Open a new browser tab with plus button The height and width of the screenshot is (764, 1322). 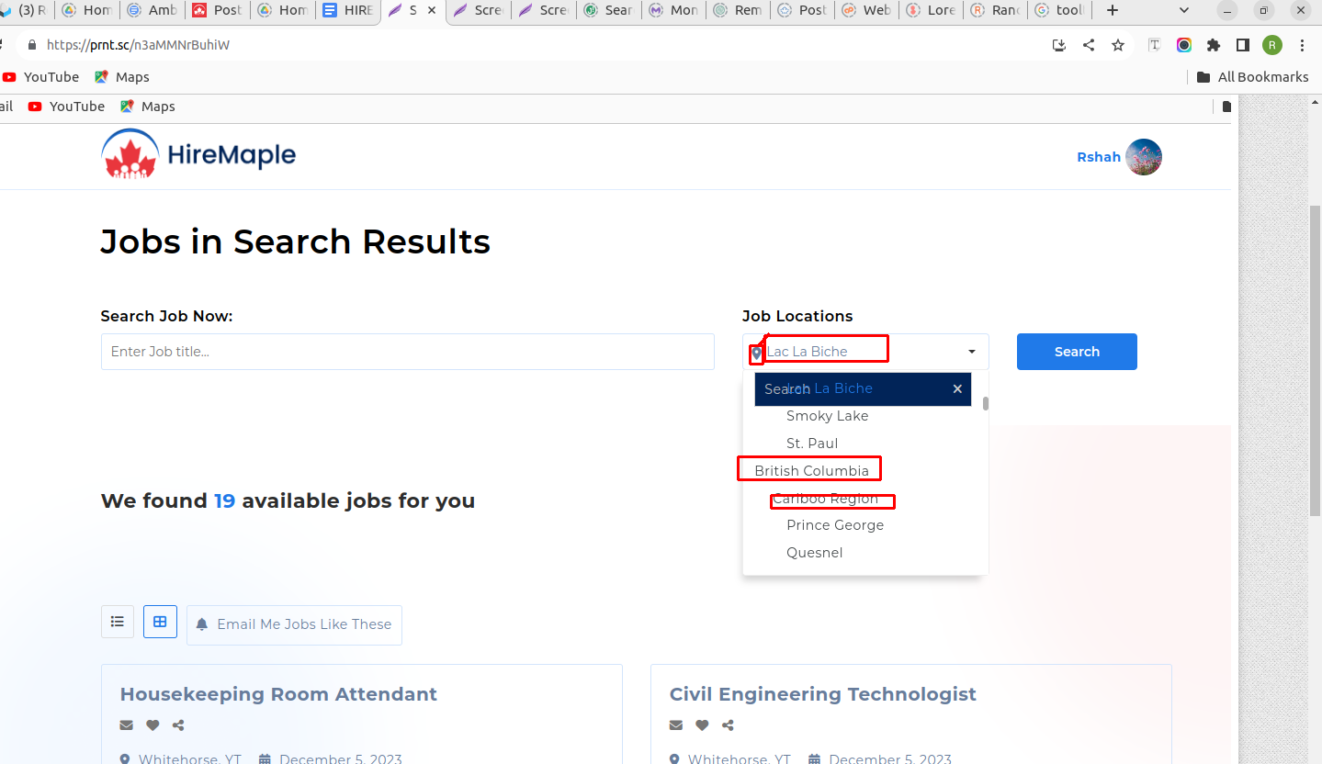[x=1113, y=10]
